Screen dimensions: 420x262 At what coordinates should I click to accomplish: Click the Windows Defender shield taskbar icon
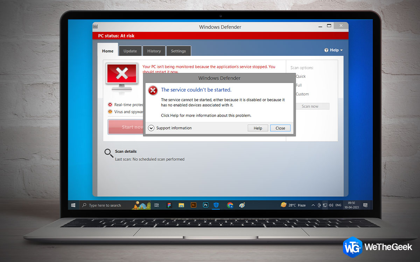[x=216, y=205]
